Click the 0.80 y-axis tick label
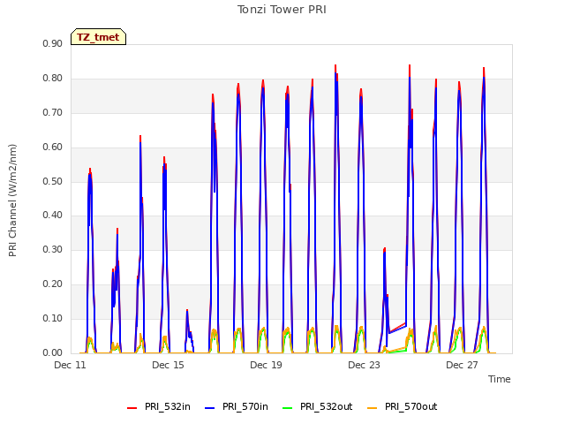 pyautogui.click(x=53, y=79)
